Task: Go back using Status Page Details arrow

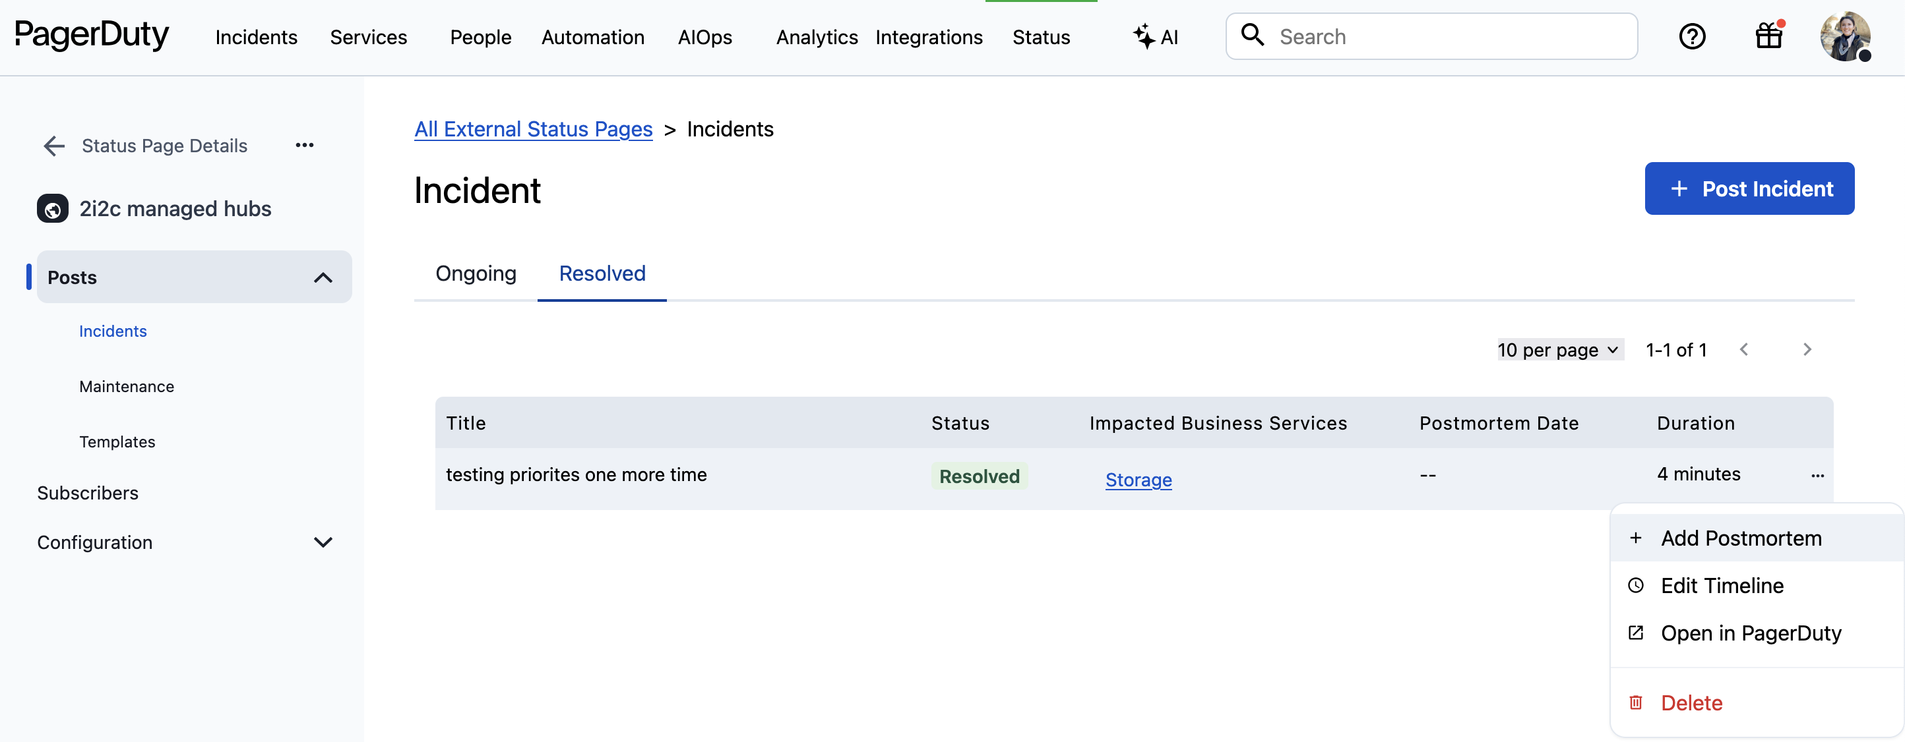Action: point(54,146)
